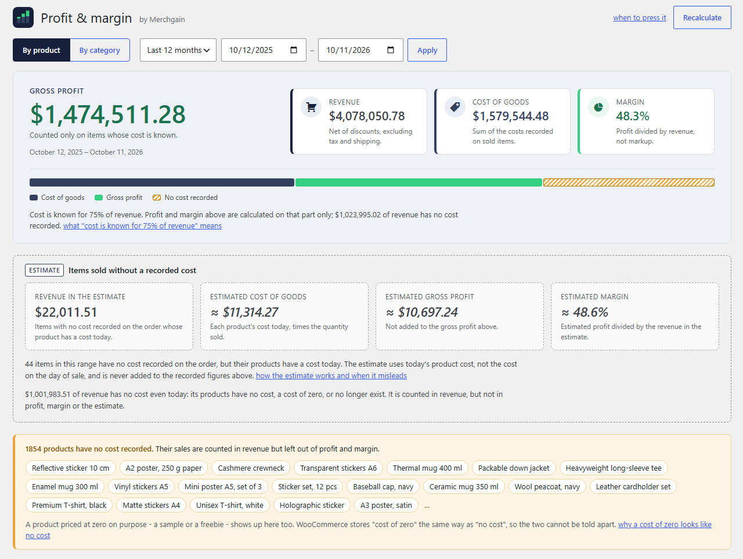This screenshot has height=559, width=743.
Task: Click the striped No cost bar segment
Action: coord(629,182)
